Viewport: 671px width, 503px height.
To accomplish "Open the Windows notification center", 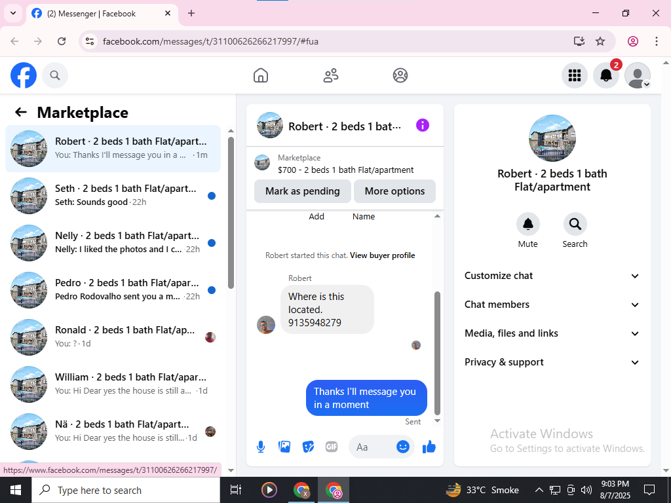I will [x=649, y=490].
